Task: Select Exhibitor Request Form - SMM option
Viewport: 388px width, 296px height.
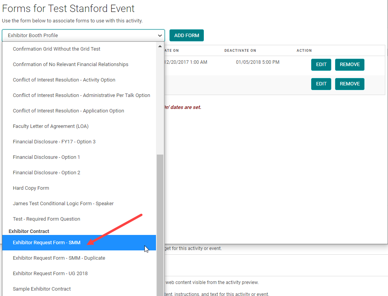Action: point(47,243)
